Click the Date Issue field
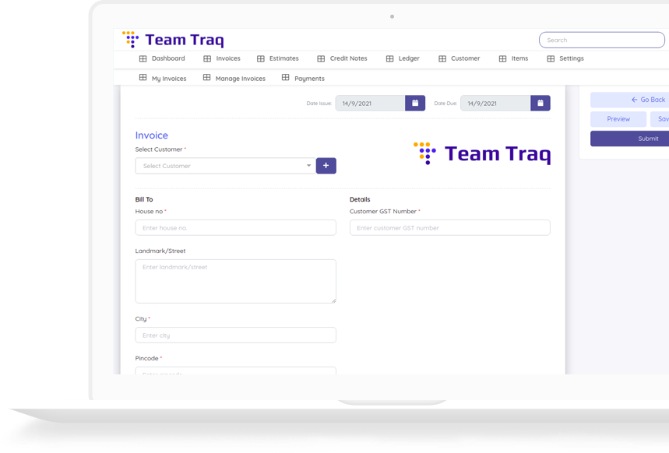 coord(370,103)
